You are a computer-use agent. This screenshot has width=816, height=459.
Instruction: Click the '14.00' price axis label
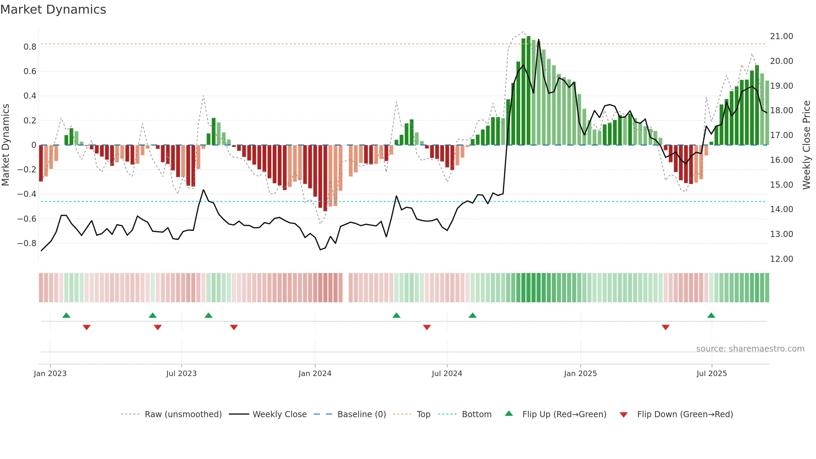click(782, 209)
